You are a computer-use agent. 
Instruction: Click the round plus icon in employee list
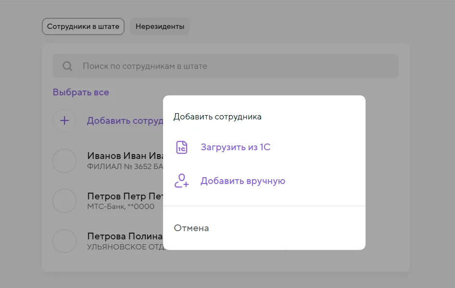(x=64, y=121)
